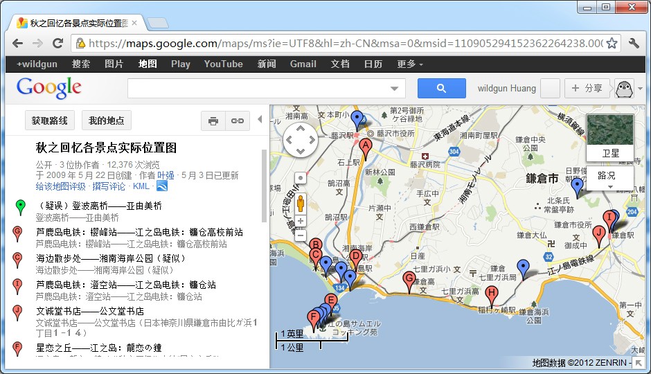The width and height of the screenshot is (651, 374).
Task: Click the + 分享 share button
Action: tap(586, 89)
